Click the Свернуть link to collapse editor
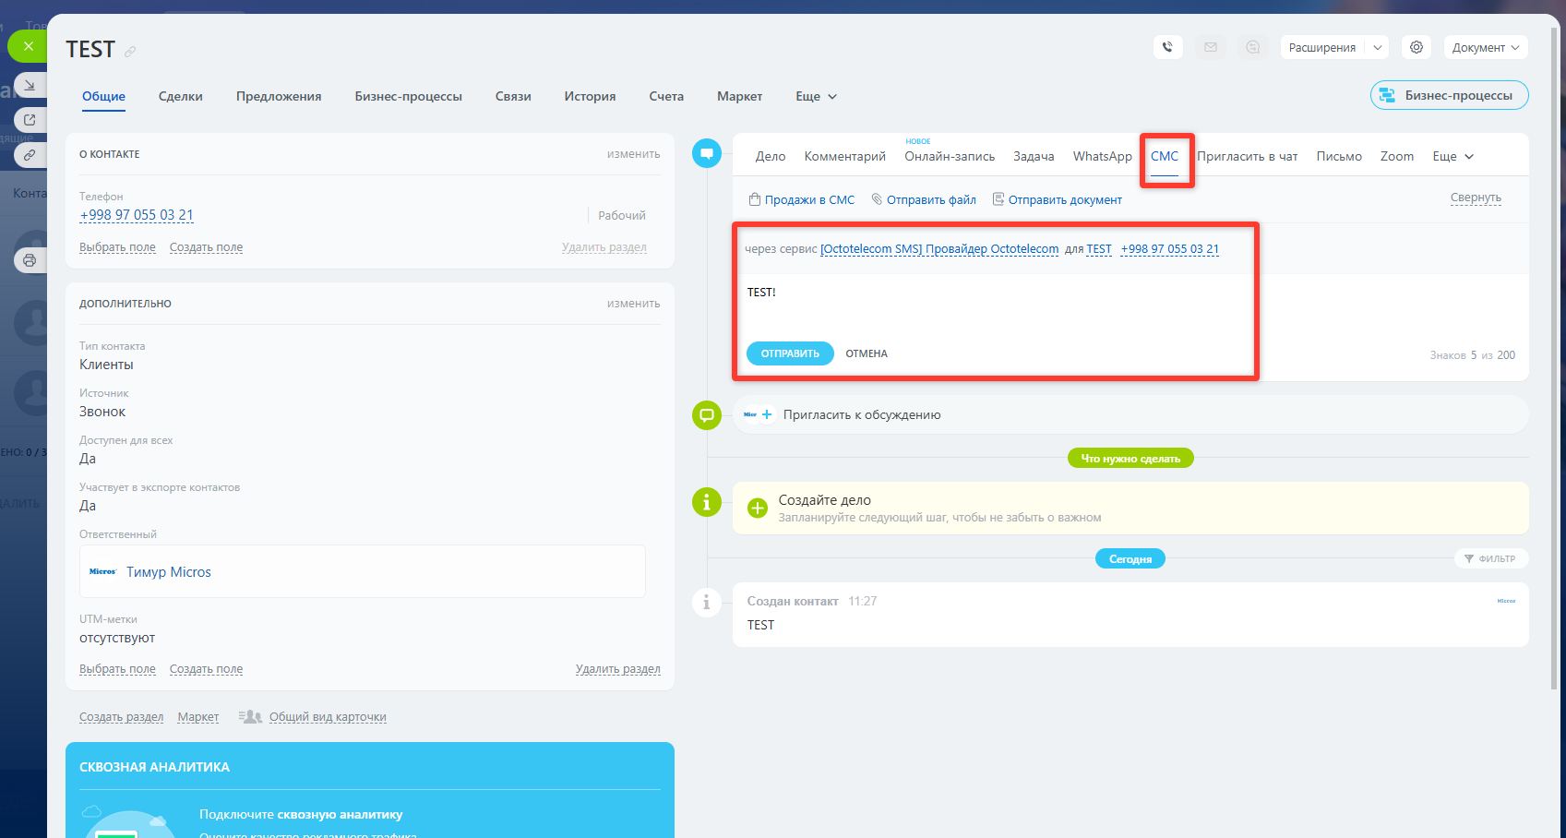Image resolution: width=1566 pixels, height=838 pixels. click(1475, 198)
